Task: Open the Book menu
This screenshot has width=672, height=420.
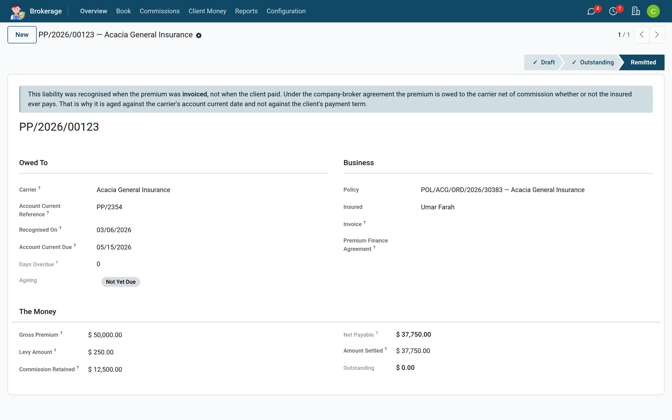Action: tap(123, 11)
